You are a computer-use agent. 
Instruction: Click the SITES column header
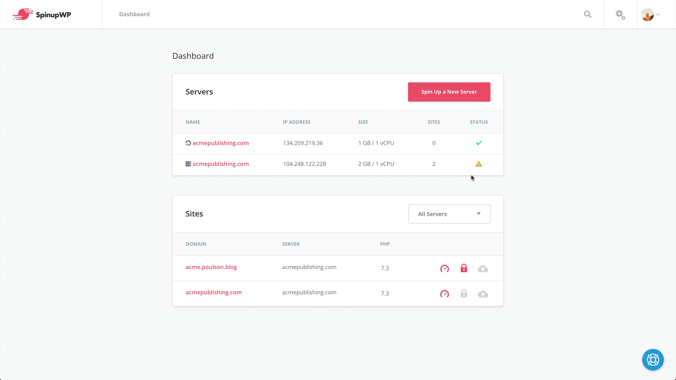pos(434,122)
